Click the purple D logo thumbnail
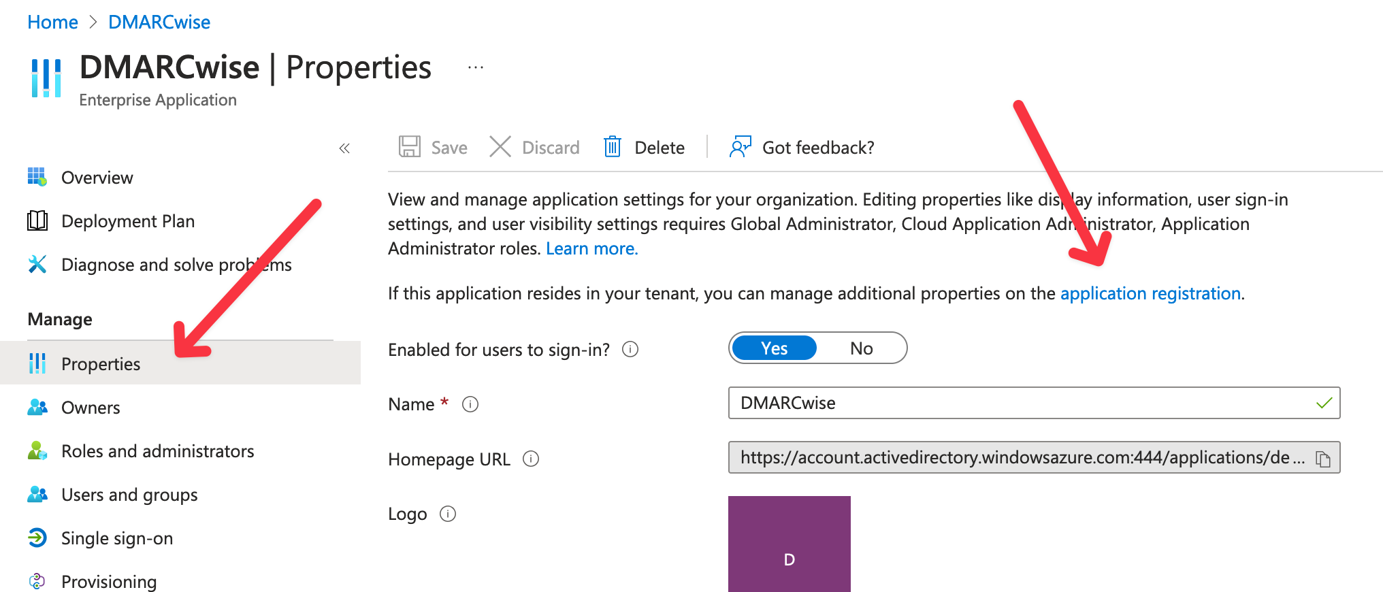The image size is (1383, 592). pos(789,544)
